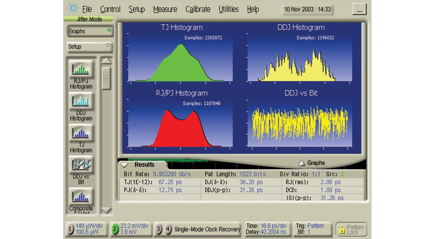Open the Utilities menu
The image size is (435, 239).
(x=229, y=10)
